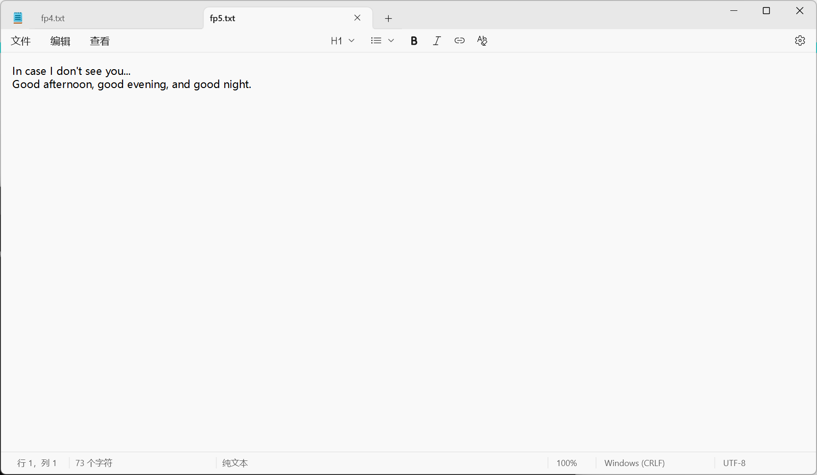Click line and column indicator 行 1, 列 1
817x475 pixels.
coord(37,463)
